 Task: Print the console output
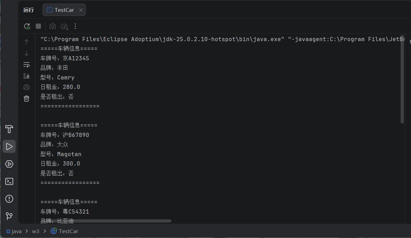tap(26, 87)
